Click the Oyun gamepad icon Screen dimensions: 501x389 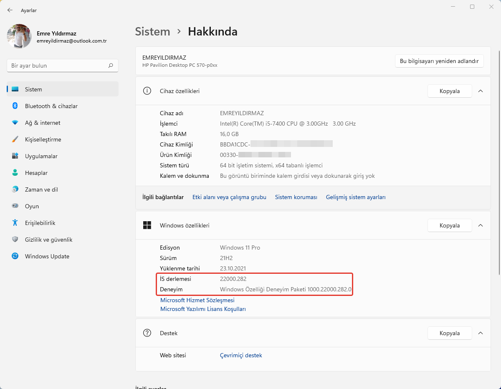pyautogui.click(x=15, y=206)
